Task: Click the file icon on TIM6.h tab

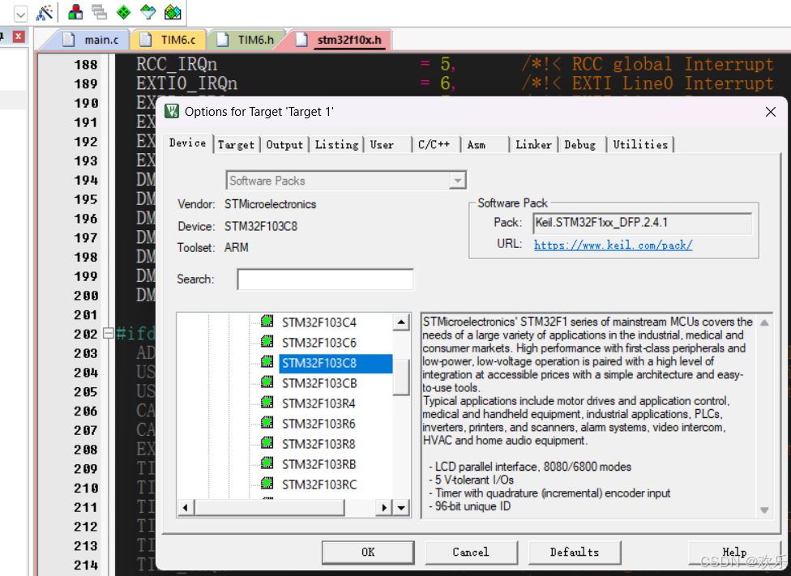Action: click(222, 40)
